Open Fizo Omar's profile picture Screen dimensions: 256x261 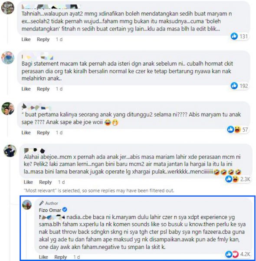(27, 205)
